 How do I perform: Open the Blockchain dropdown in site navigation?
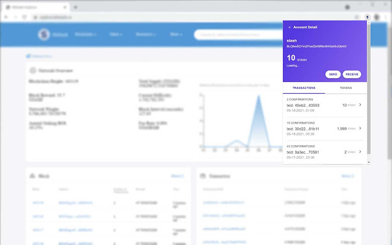pos(85,34)
